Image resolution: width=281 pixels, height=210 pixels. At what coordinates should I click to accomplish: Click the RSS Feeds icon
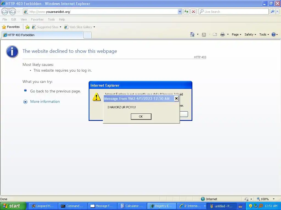click(x=204, y=35)
